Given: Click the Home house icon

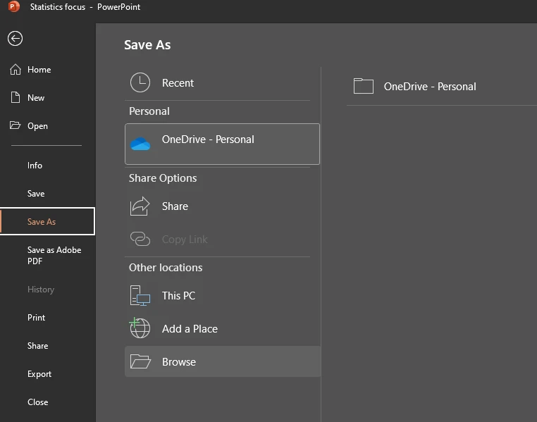Looking at the screenshot, I should (16, 70).
